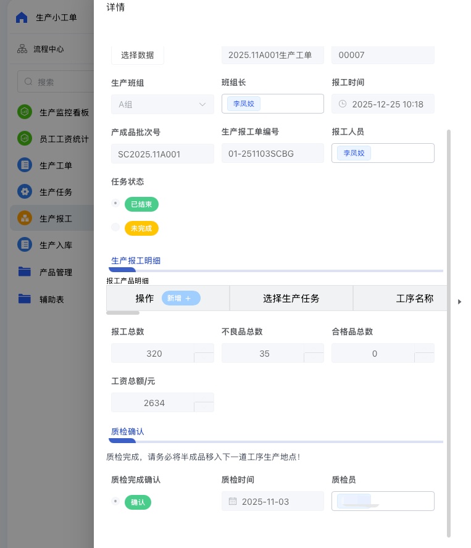Click the 新增 + button
Image resolution: width=471 pixels, height=548 pixels.
point(181,298)
